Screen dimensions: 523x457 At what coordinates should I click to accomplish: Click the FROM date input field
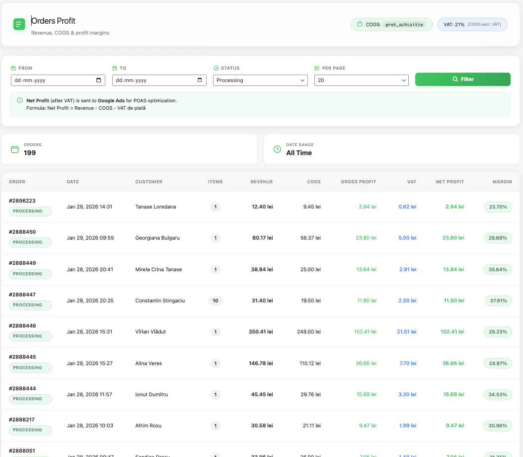(x=58, y=81)
